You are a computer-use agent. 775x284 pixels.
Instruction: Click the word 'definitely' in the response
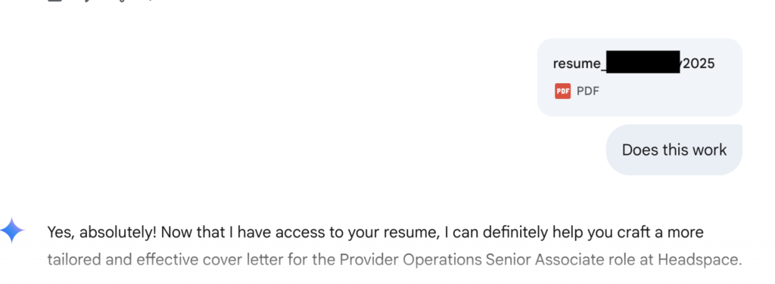(x=515, y=232)
